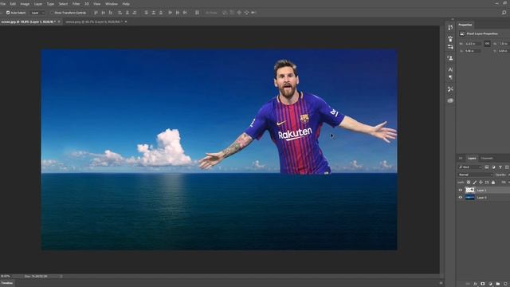Toggle filter for adjustment layers

point(493,167)
